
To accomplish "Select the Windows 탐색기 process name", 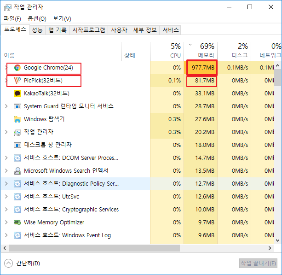I will [44, 119].
